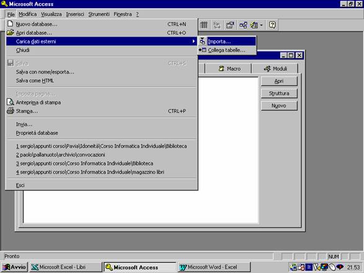Screen dimensions: 364x273
Task: Select Salva come HTML menu entry
Action: [102, 81]
